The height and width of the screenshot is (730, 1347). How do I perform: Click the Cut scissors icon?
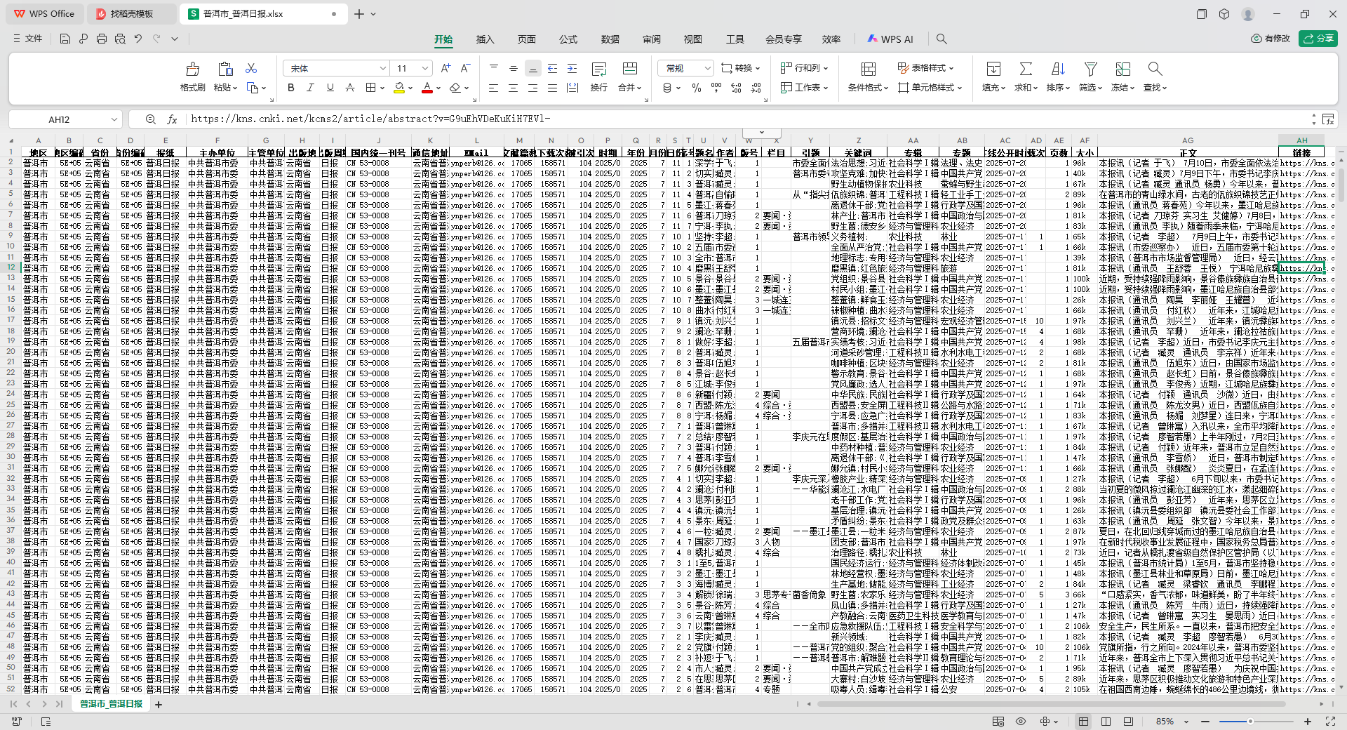pos(251,68)
